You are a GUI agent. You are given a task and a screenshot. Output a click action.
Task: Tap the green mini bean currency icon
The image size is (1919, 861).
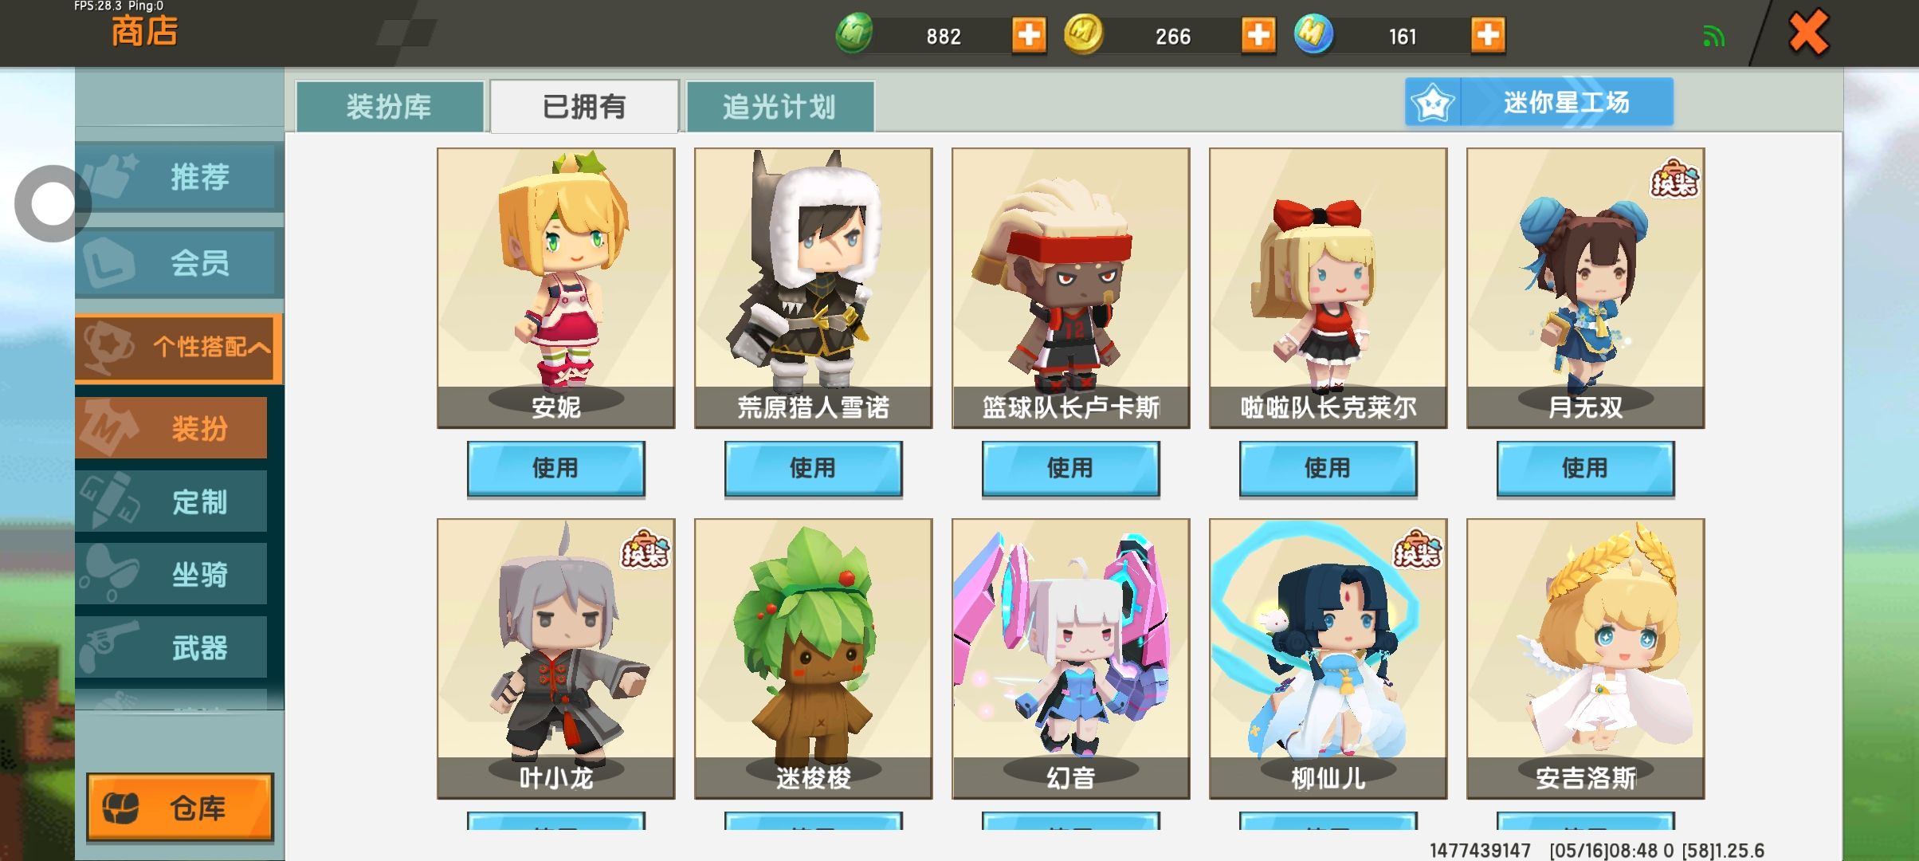(854, 34)
